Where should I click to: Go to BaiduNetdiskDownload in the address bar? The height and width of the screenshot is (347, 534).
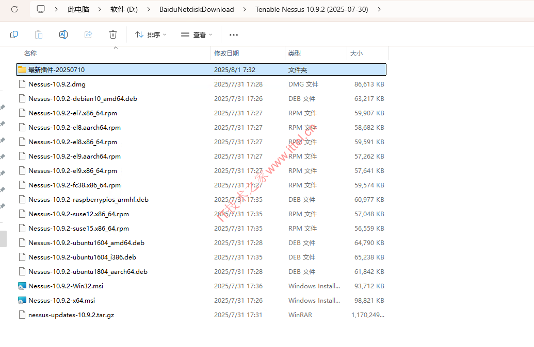pos(197,9)
